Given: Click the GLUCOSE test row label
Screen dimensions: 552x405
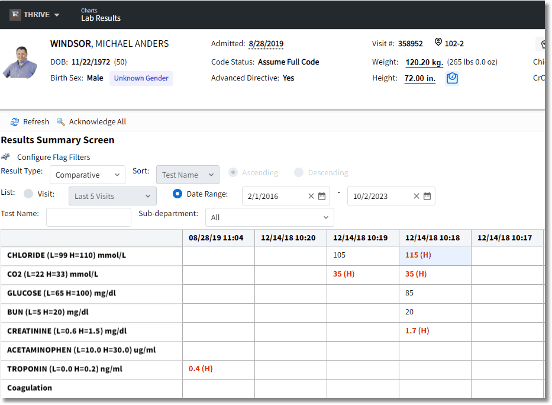Looking at the screenshot, I should pos(92,294).
